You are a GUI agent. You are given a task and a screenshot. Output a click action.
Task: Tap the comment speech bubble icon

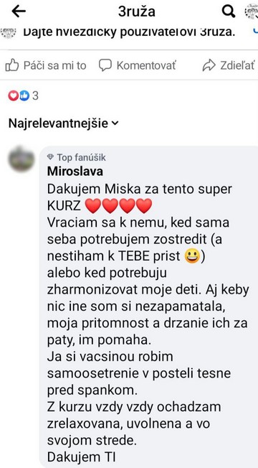point(105,65)
